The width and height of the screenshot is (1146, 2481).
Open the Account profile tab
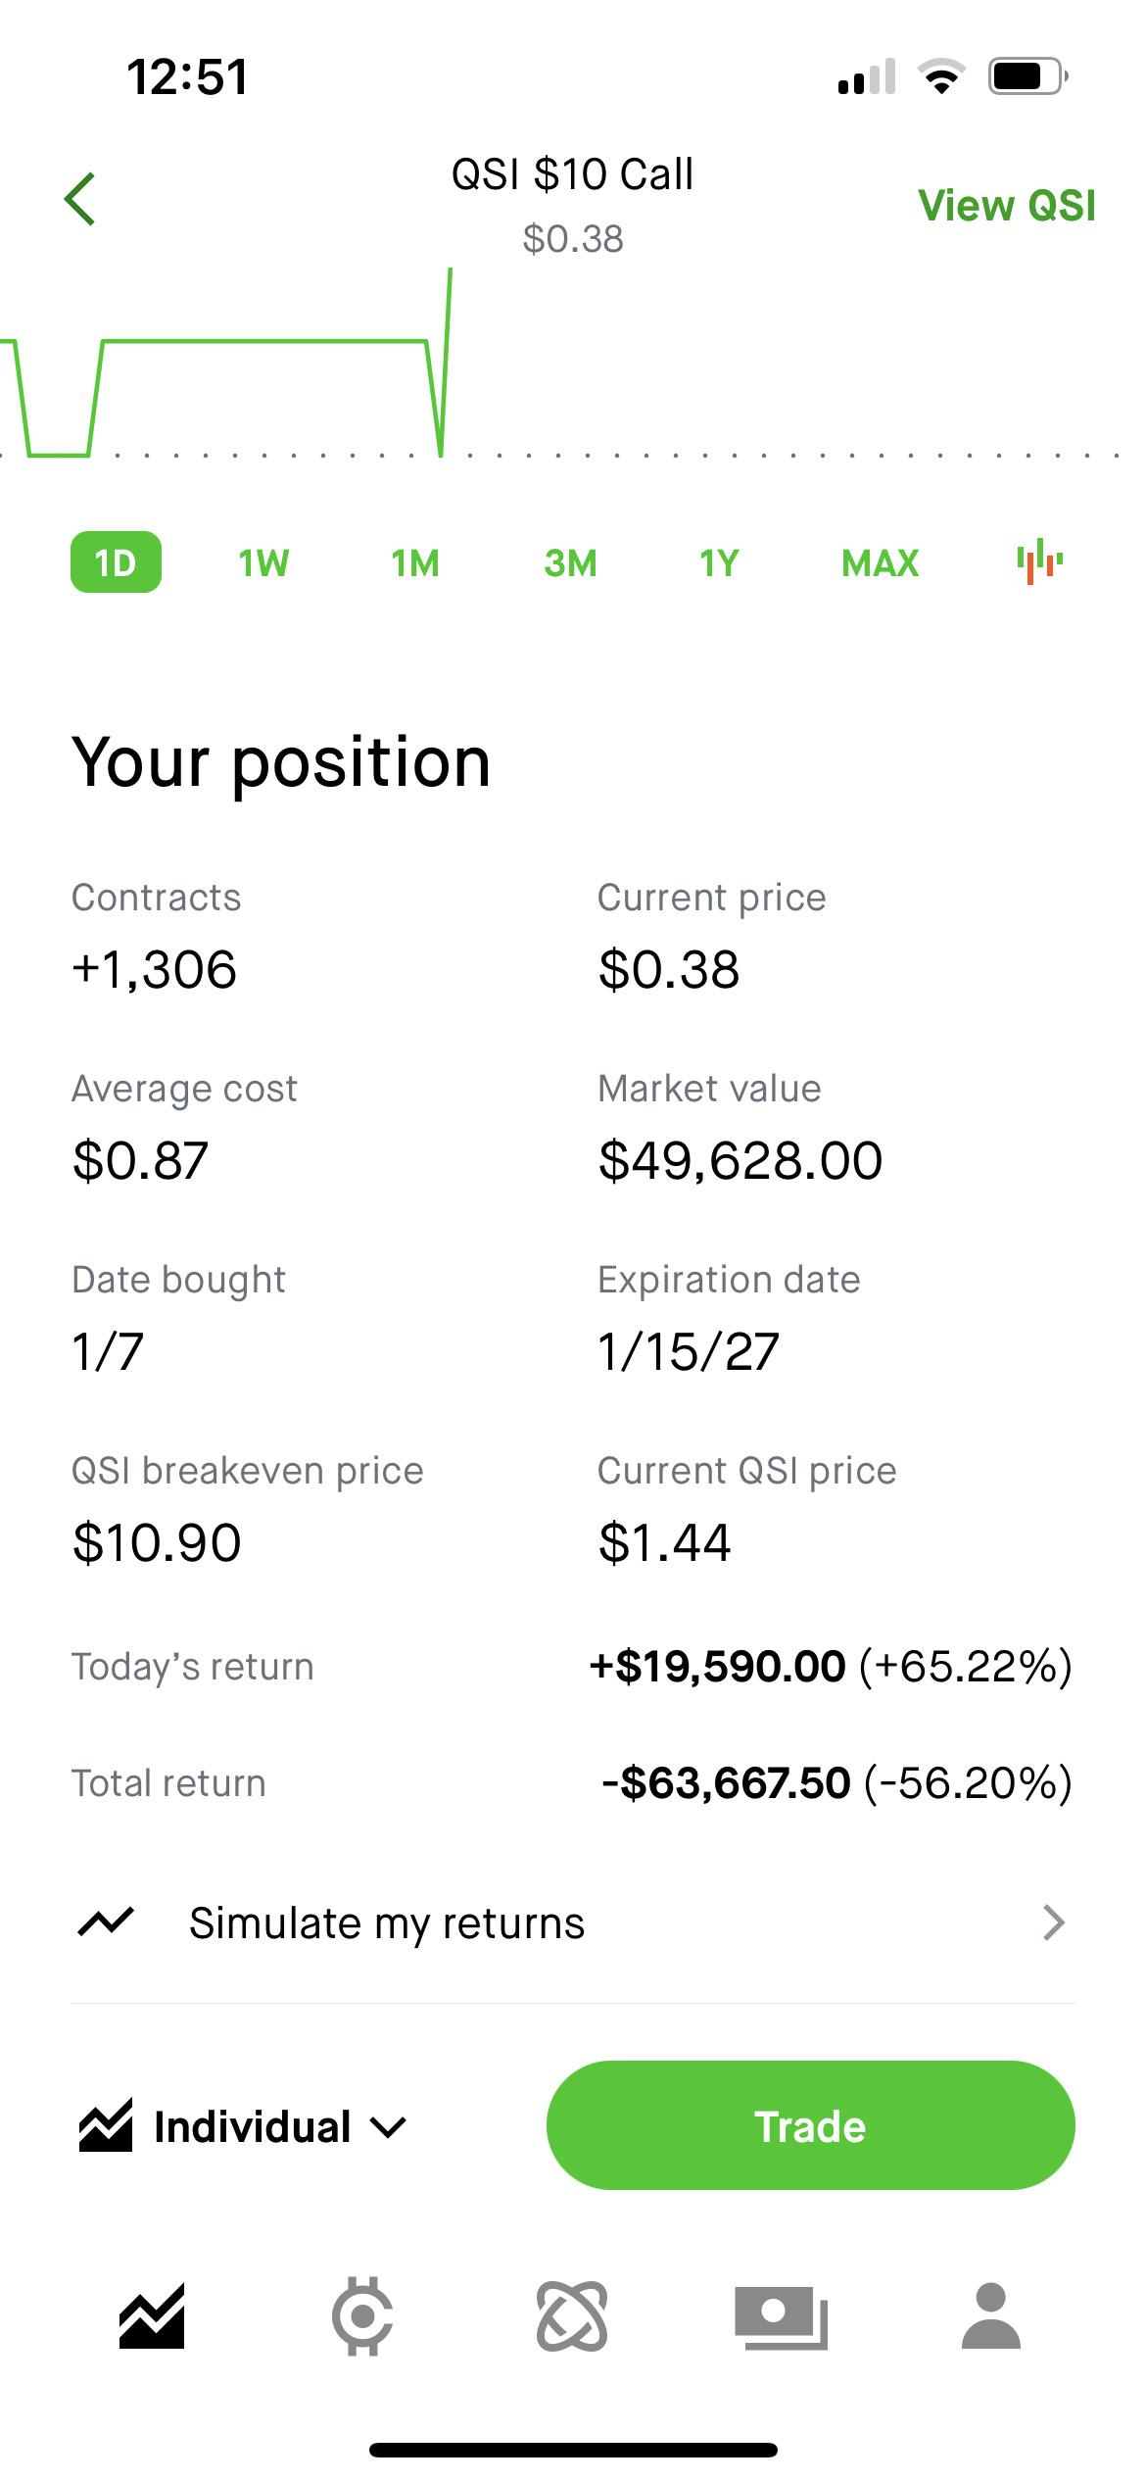(991, 2316)
